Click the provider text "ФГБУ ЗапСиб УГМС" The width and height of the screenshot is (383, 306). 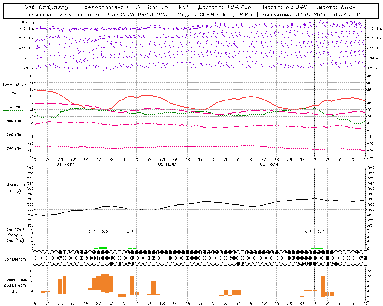coord(159,7)
